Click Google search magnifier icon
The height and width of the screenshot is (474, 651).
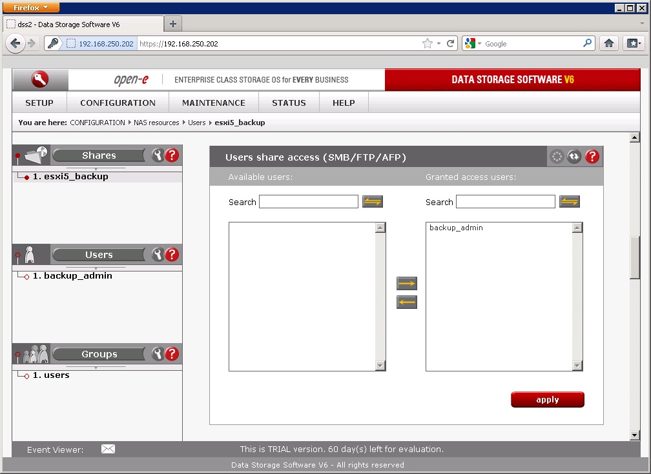[x=587, y=43]
